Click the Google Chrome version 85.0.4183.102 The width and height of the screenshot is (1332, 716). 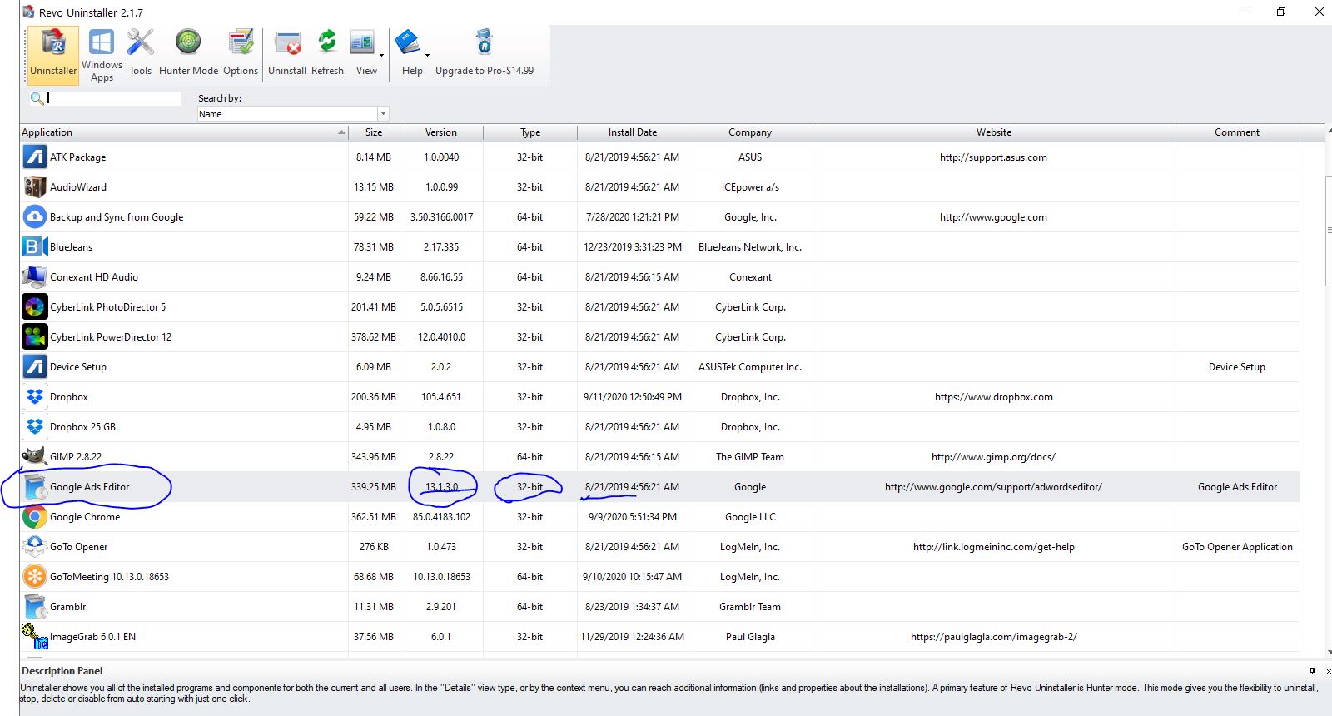click(x=441, y=517)
